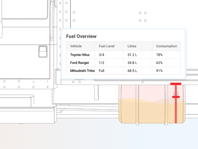
Task: Click the 51.2 L litres value
Action: (x=132, y=55)
